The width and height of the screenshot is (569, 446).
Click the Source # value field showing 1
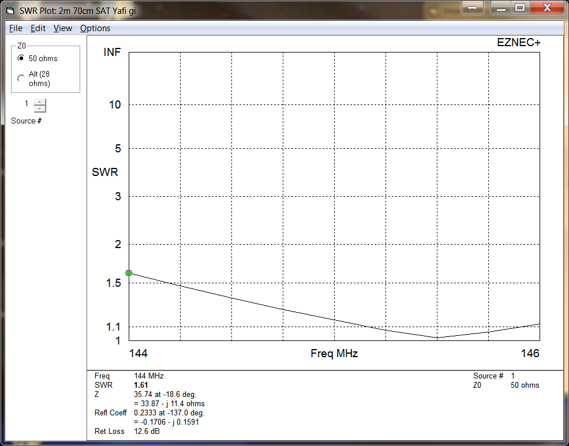point(27,104)
